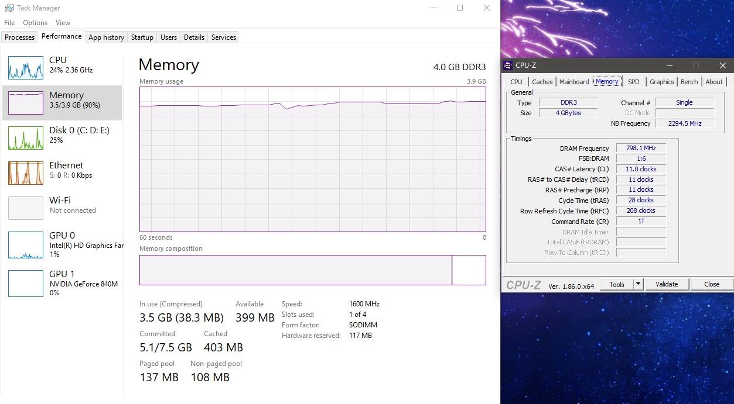Maximize the Task Manager window

[460, 8]
